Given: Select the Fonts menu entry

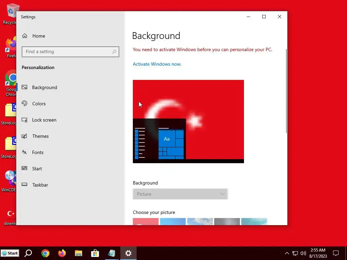Looking at the screenshot, I should [38, 152].
